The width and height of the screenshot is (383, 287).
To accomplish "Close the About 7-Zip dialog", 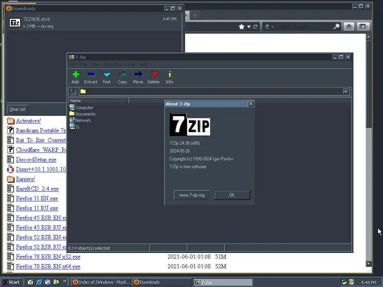I will pyautogui.click(x=251, y=104).
